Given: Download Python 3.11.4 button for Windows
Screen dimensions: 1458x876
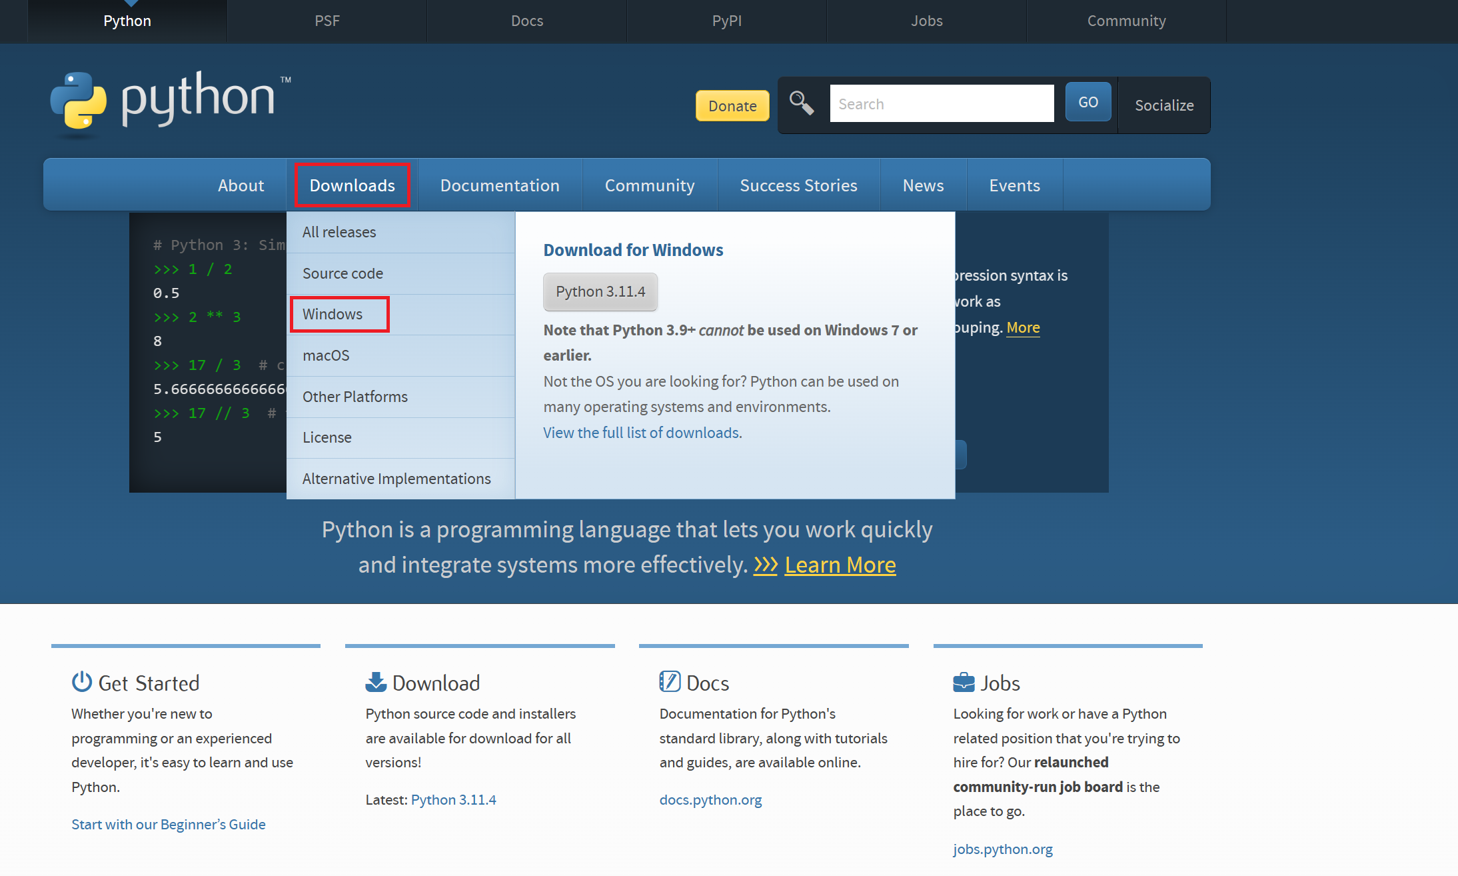Looking at the screenshot, I should click(x=600, y=291).
